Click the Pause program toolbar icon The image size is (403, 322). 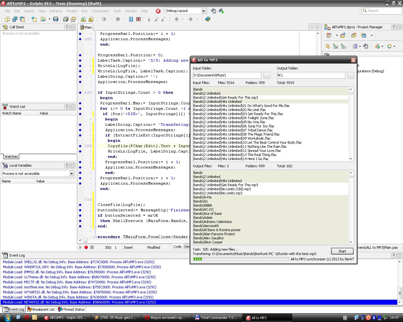tap(131, 19)
